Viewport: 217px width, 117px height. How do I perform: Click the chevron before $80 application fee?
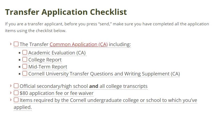[x=11, y=93]
